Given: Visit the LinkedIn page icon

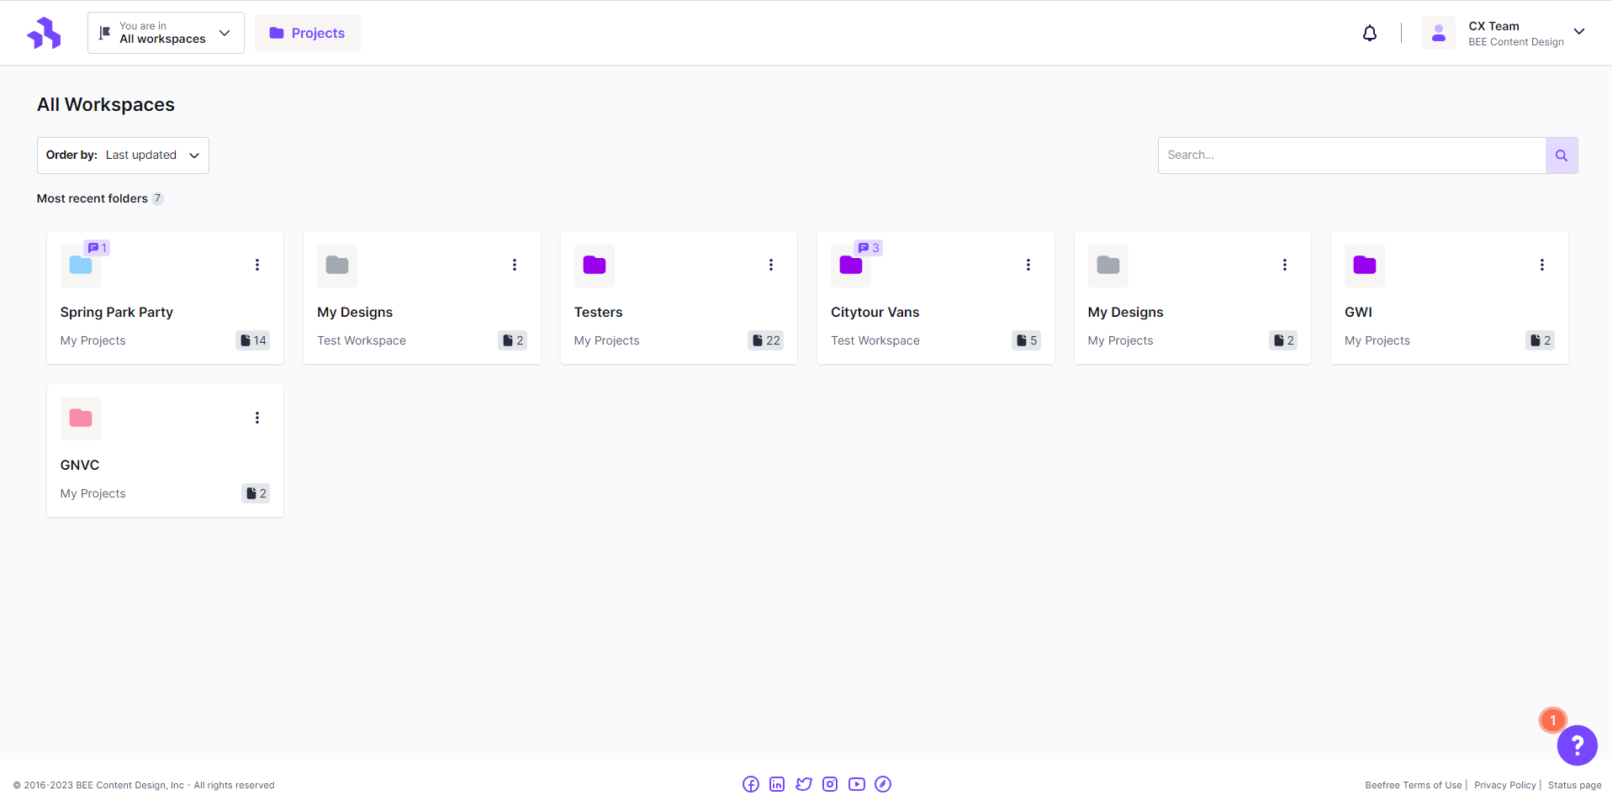Looking at the screenshot, I should pyautogui.click(x=777, y=784).
